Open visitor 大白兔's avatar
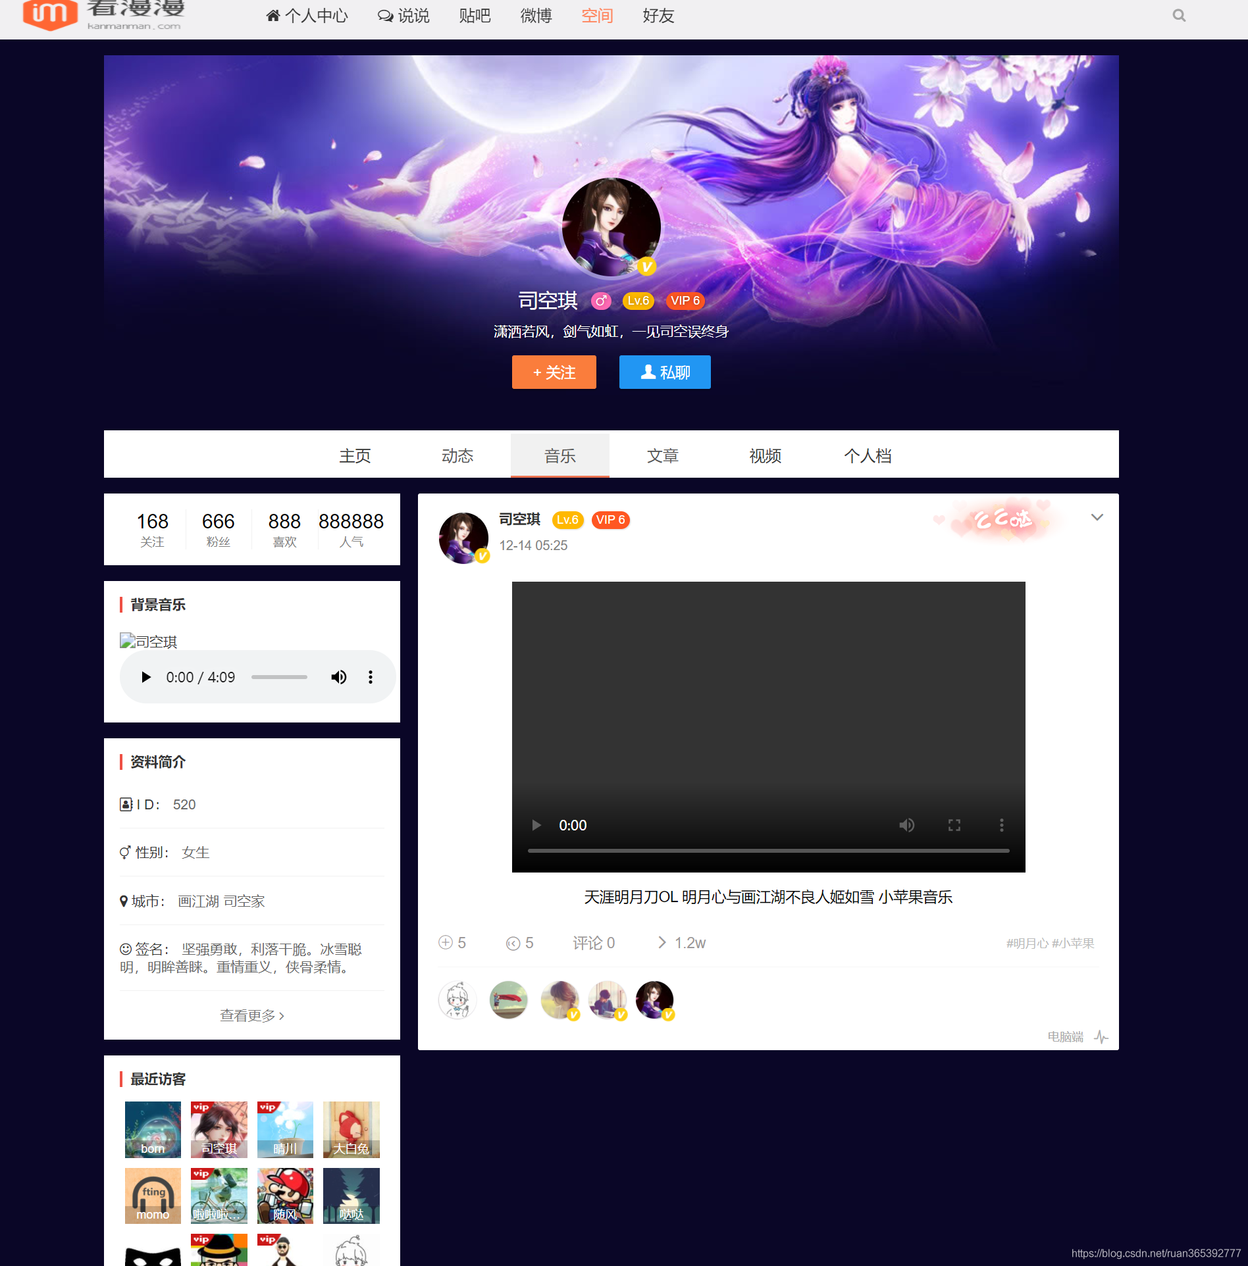1248x1266 pixels. pos(351,1129)
